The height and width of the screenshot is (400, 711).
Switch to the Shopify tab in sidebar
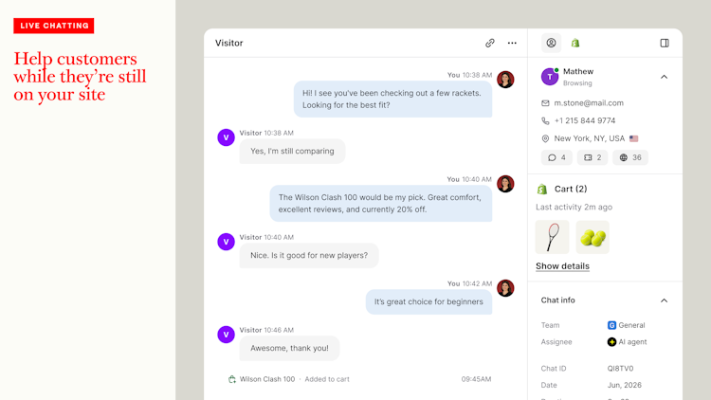pyautogui.click(x=575, y=43)
